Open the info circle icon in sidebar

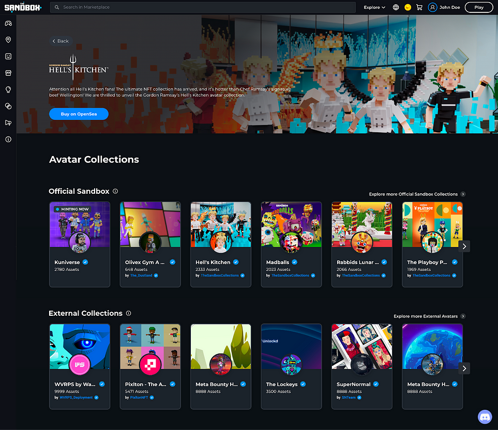click(8, 140)
